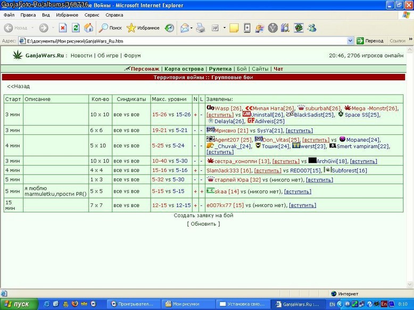Click the Back navigation arrow icon

coord(9,28)
